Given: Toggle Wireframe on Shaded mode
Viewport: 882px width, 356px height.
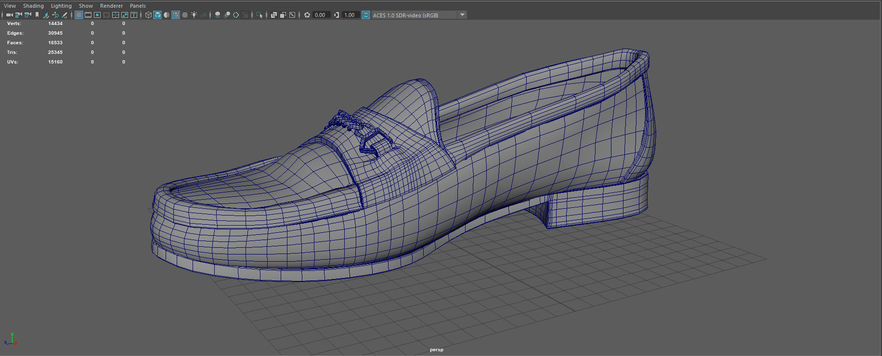Looking at the screenshot, I should tap(176, 15).
